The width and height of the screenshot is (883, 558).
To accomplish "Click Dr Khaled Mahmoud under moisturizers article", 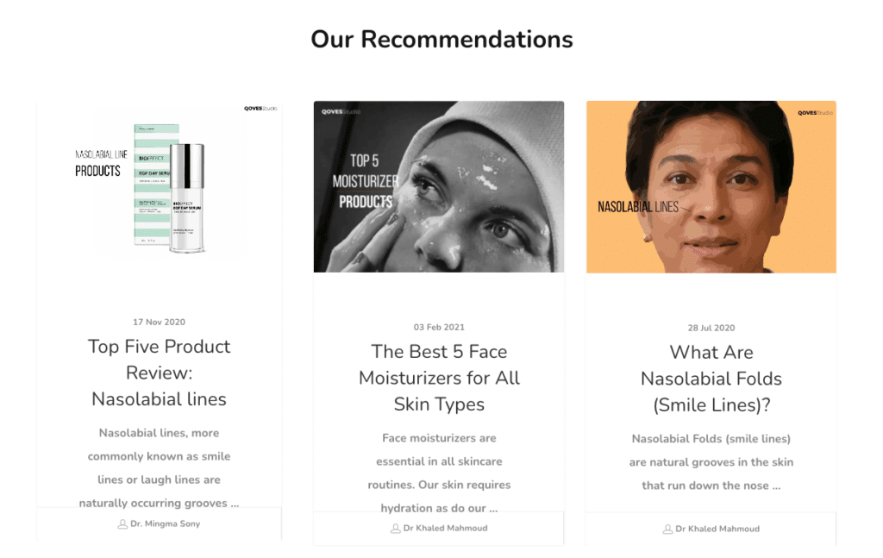I will coord(446,528).
